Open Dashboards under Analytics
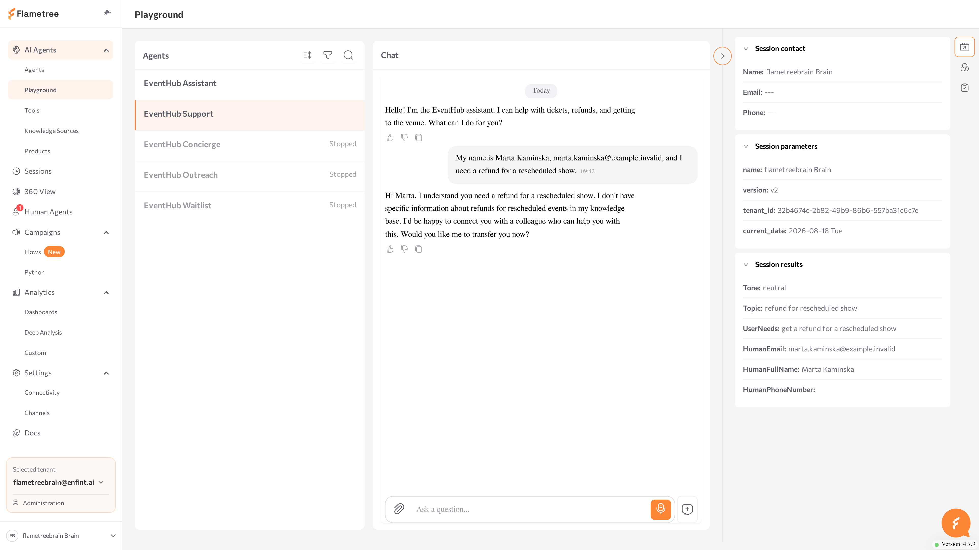The image size is (979, 550). pyautogui.click(x=41, y=312)
